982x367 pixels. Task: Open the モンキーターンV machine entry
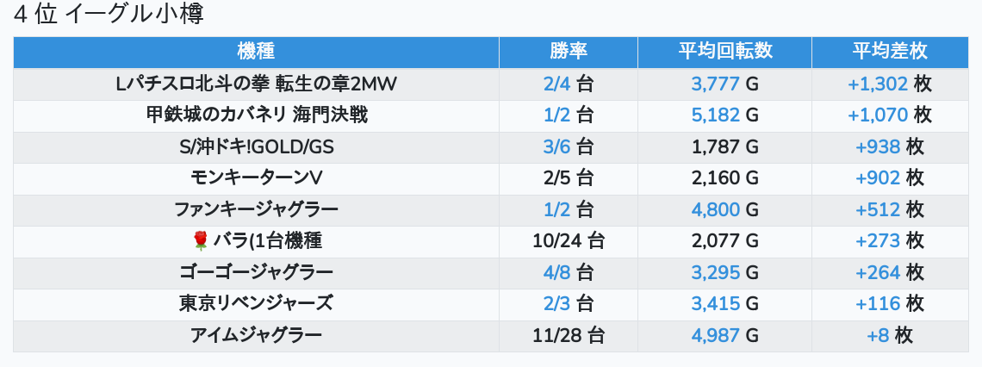tap(256, 178)
